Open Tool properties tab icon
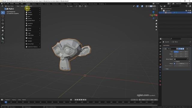The height and width of the screenshot is (108, 192). 160,42
